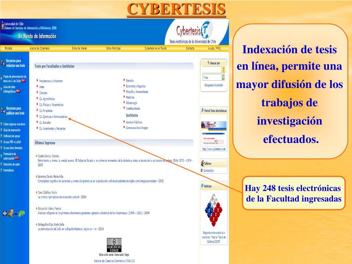
Task: Go to Cómo Participar menu item
Action: (x=113, y=48)
